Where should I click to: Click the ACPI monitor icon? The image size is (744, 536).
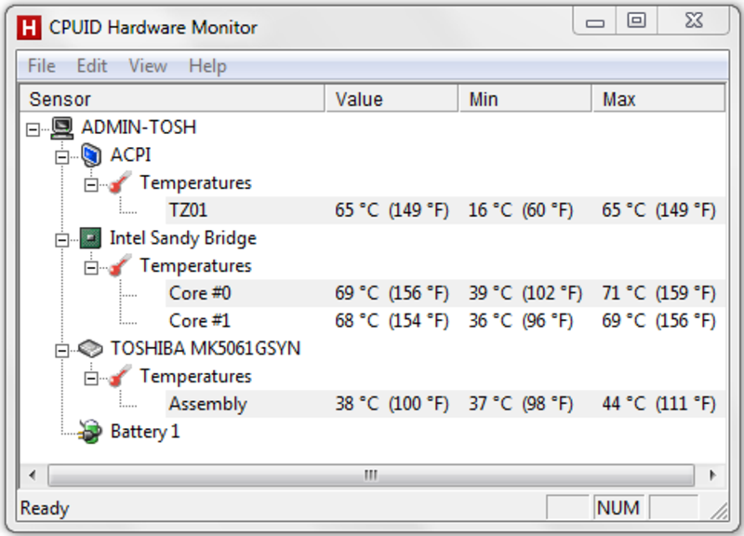click(91, 155)
